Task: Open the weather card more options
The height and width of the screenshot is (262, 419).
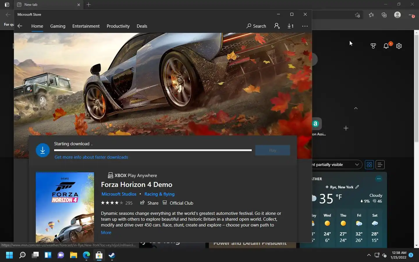Action: tap(379, 179)
